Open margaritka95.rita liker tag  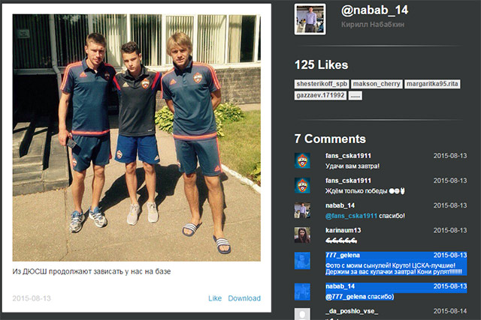tap(432, 84)
